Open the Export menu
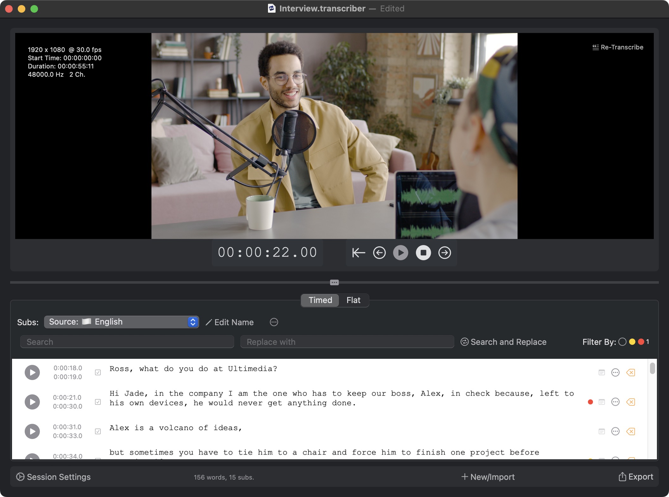Viewport: 669px width, 497px height. coord(636,477)
